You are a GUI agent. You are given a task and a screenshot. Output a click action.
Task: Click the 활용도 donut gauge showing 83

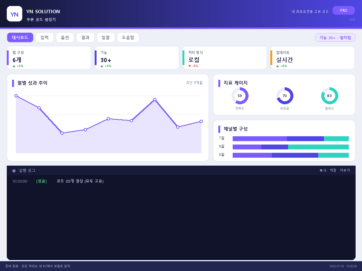330,96
